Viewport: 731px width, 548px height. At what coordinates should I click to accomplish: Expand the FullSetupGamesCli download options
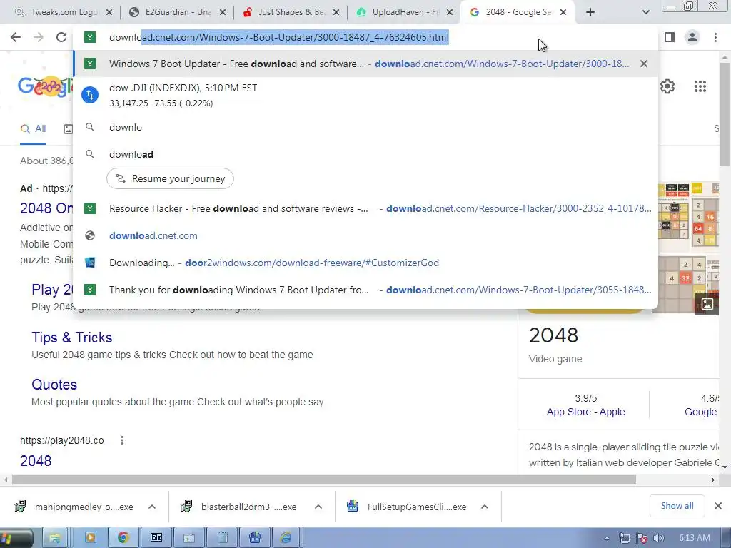pos(485,507)
